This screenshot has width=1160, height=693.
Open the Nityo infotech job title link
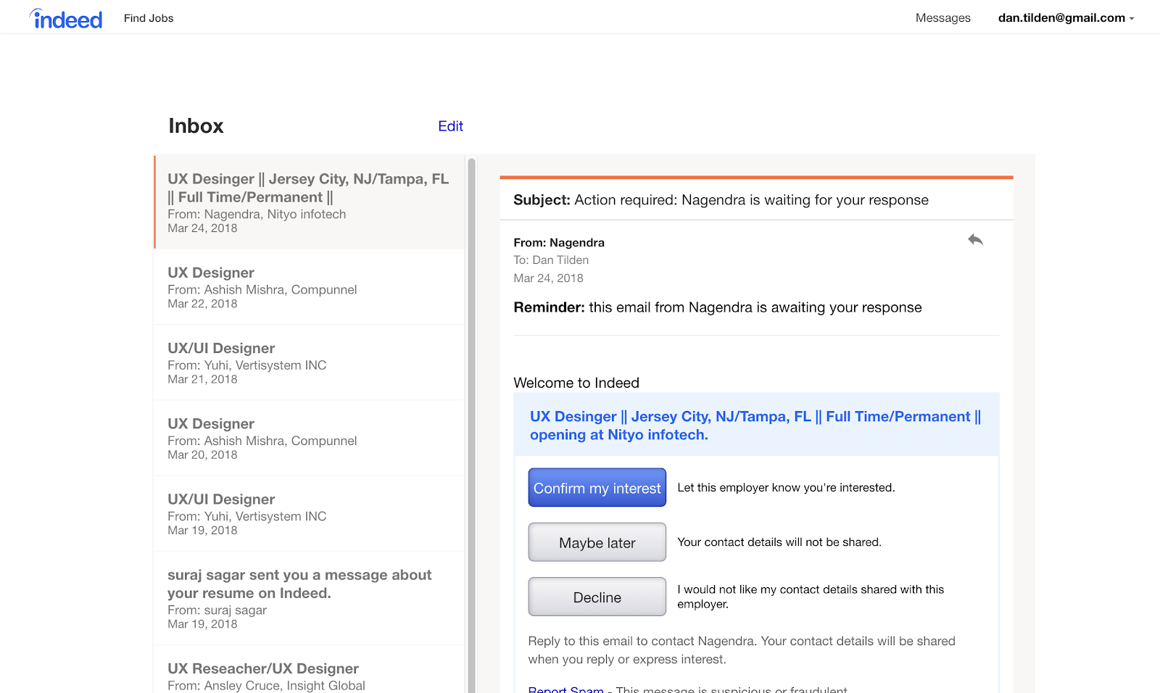(x=755, y=426)
